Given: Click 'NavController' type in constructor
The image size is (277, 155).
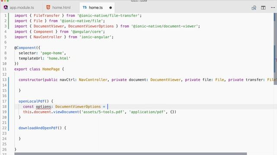Looking at the screenshot, I should pyautogui.click(x=93, y=80).
